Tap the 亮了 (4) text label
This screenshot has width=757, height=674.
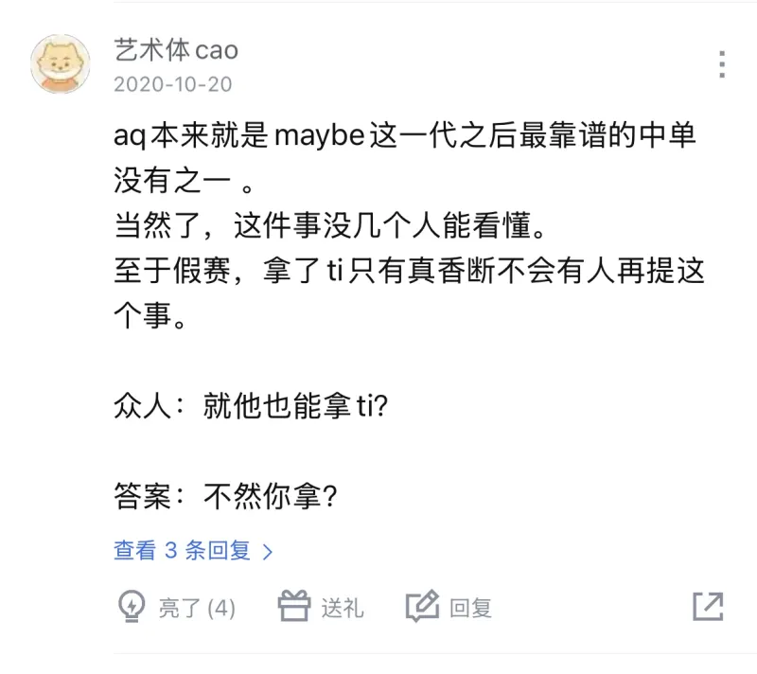197,608
